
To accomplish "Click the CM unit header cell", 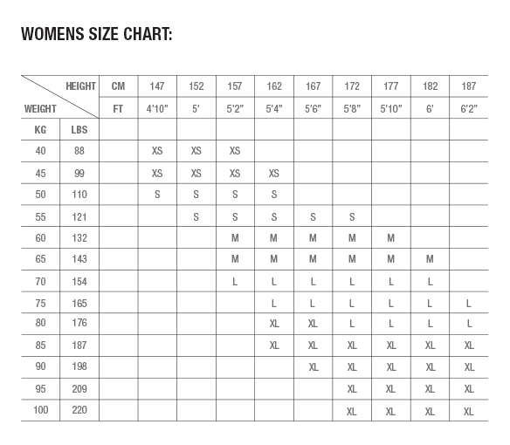I will pyautogui.click(x=118, y=86).
